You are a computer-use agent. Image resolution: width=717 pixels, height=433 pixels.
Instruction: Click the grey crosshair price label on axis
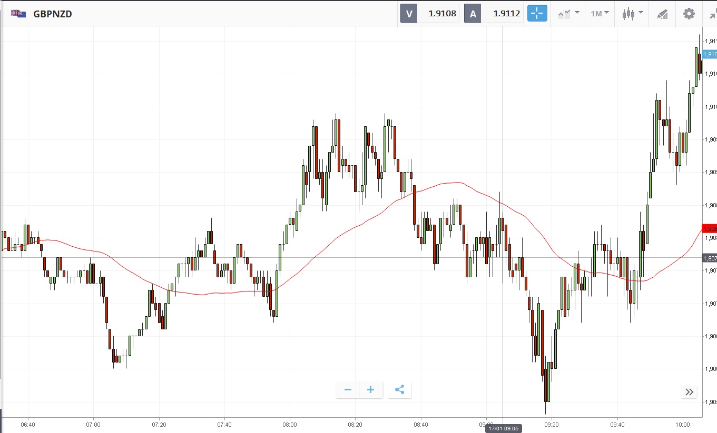point(710,258)
